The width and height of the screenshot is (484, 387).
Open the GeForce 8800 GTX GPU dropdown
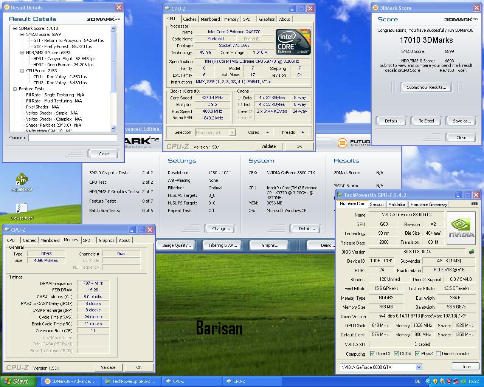tap(419, 367)
